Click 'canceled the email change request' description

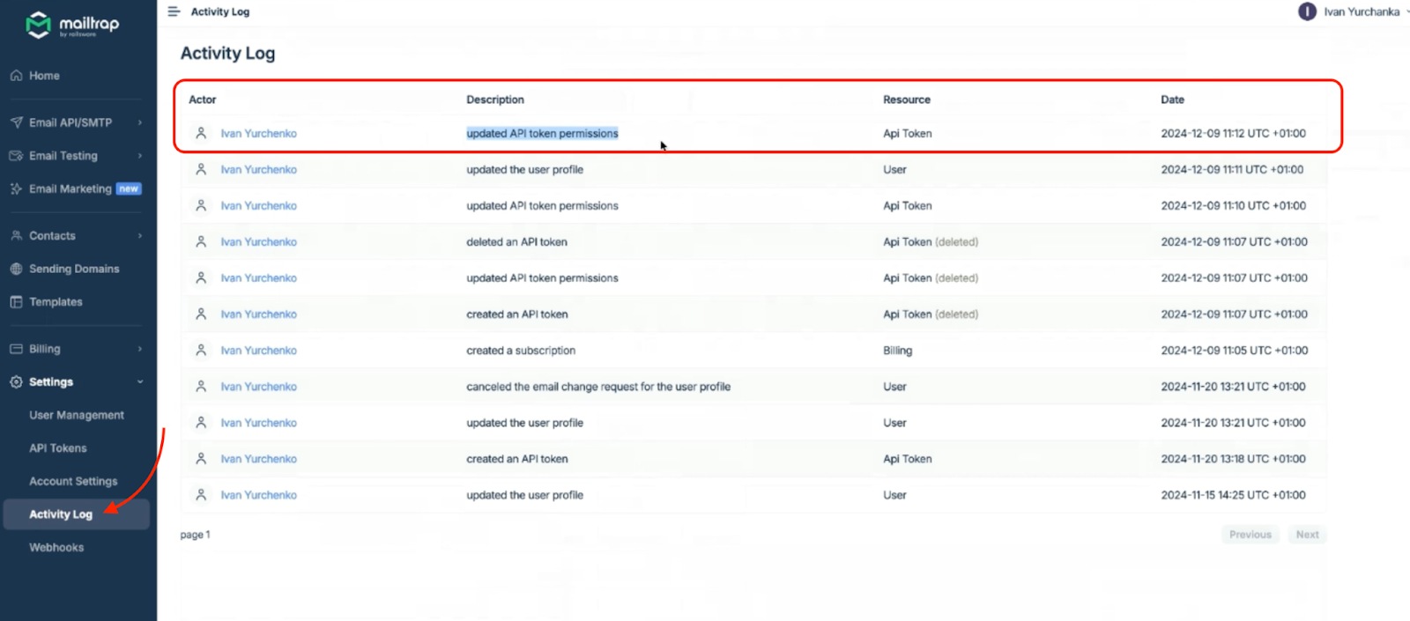tap(598, 387)
